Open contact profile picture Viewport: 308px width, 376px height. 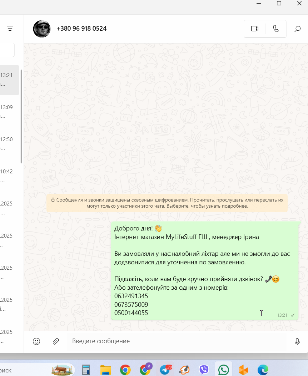[42, 29]
